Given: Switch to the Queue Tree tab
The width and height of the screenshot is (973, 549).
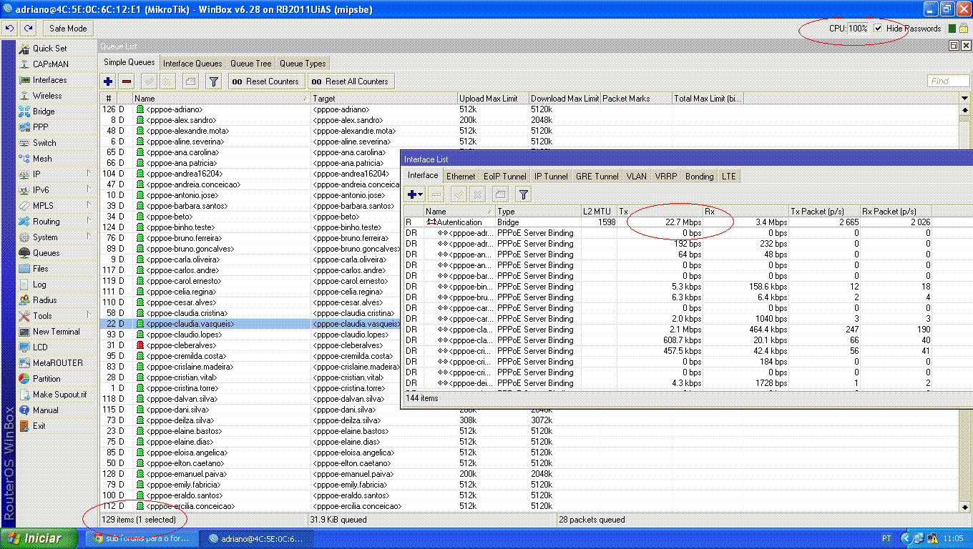Looking at the screenshot, I should tap(250, 64).
